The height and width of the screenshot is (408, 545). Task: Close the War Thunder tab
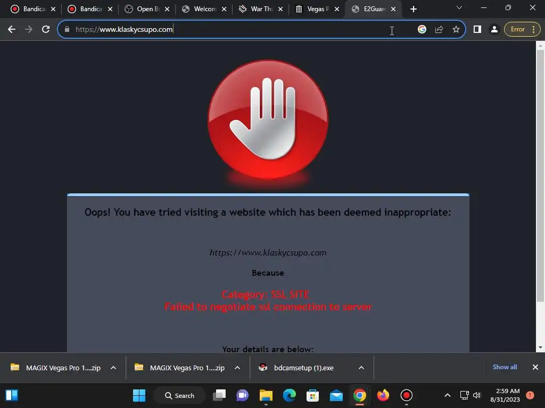(280, 9)
